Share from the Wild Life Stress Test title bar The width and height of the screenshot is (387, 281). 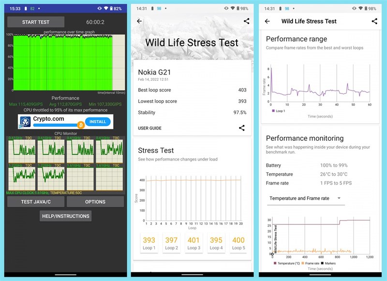click(374, 21)
